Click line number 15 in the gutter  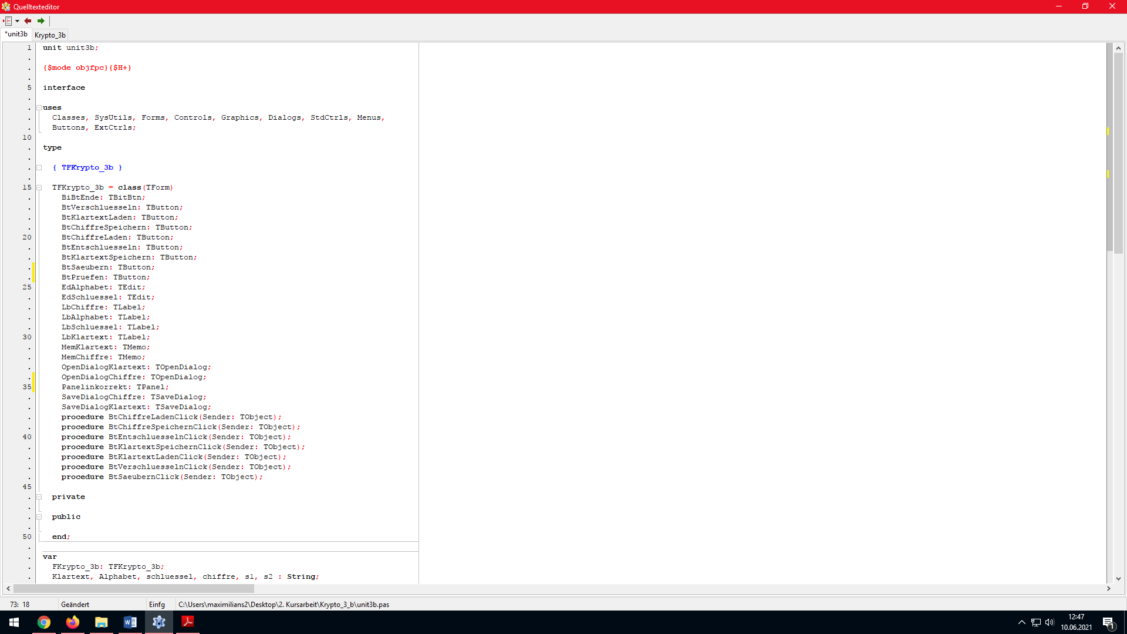pos(27,188)
